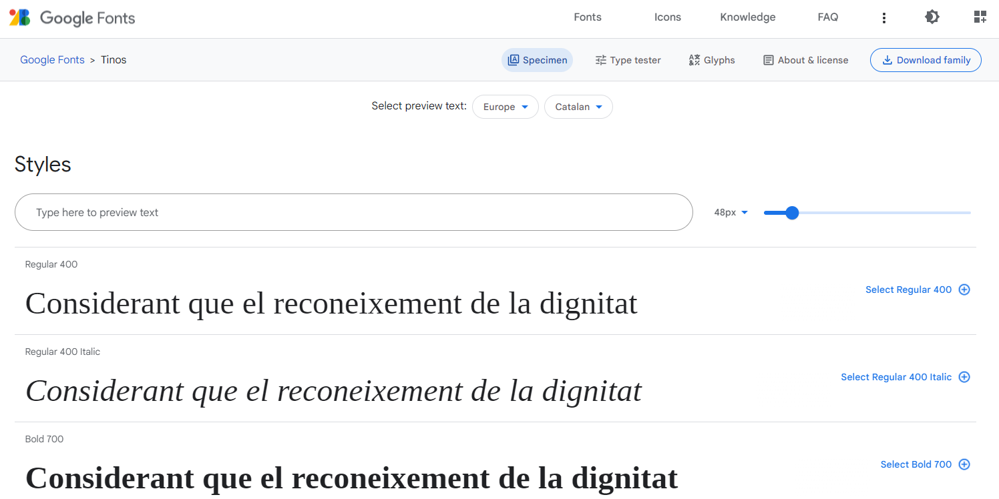The width and height of the screenshot is (999, 499).
Task: Open the Europe region dropdown
Action: point(506,107)
